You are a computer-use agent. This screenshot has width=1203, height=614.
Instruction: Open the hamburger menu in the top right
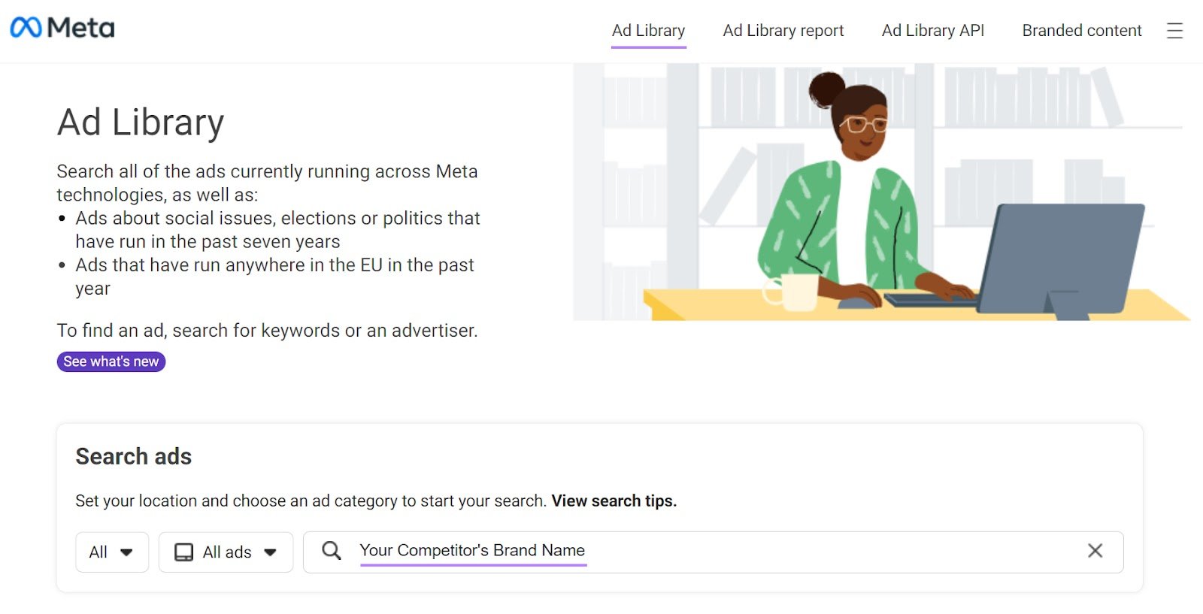tap(1174, 32)
